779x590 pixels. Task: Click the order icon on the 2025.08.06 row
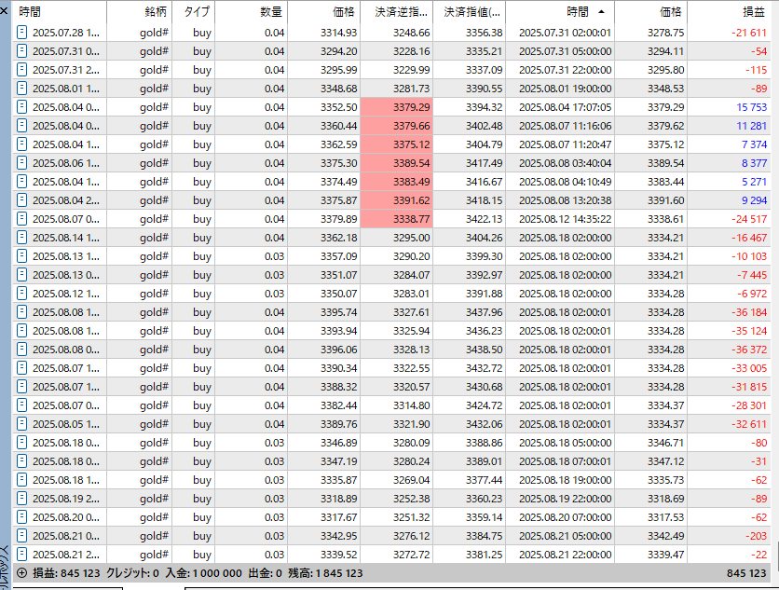point(21,163)
